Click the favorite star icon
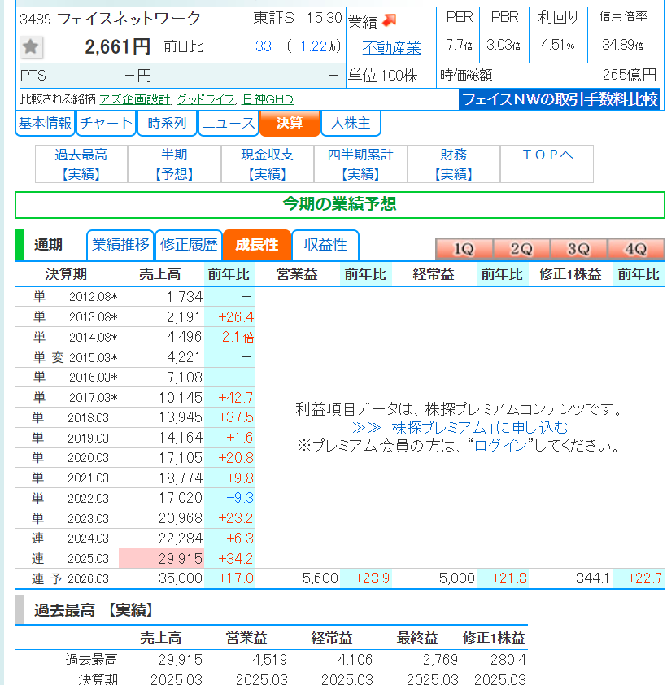This screenshot has width=667, height=685. (32, 47)
